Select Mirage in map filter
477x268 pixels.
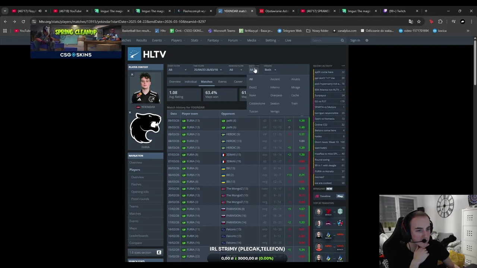(x=296, y=87)
